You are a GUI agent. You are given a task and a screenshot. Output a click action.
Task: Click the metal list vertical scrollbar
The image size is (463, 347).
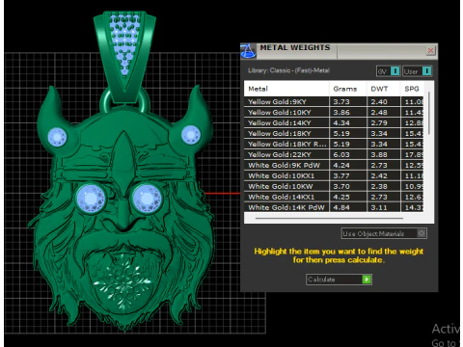pos(429,113)
